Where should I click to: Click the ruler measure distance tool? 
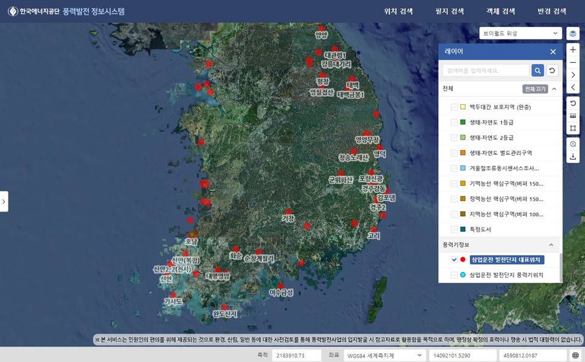coord(573,116)
